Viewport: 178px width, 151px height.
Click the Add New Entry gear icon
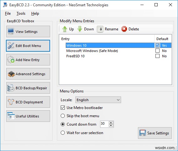click(11, 60)
